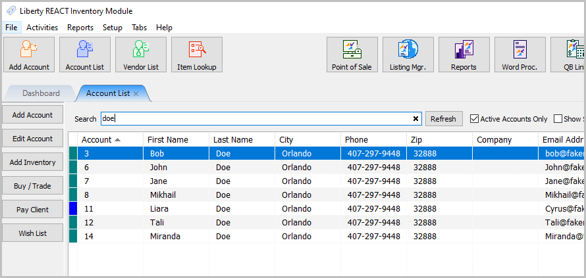
Task: Open the Wish List button
Action: point(32,233)
